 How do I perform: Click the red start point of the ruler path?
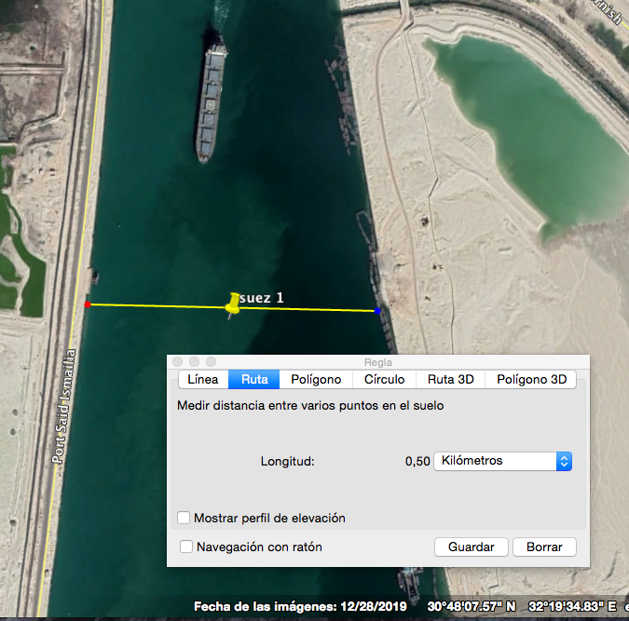pyautogui.click(x=88, y=304)
